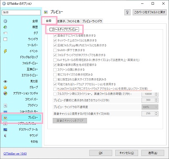Toggle フォルダ ウィンドウが非アクティブでも表示する
The image size is (169, 159).
(x=55, y=55)
